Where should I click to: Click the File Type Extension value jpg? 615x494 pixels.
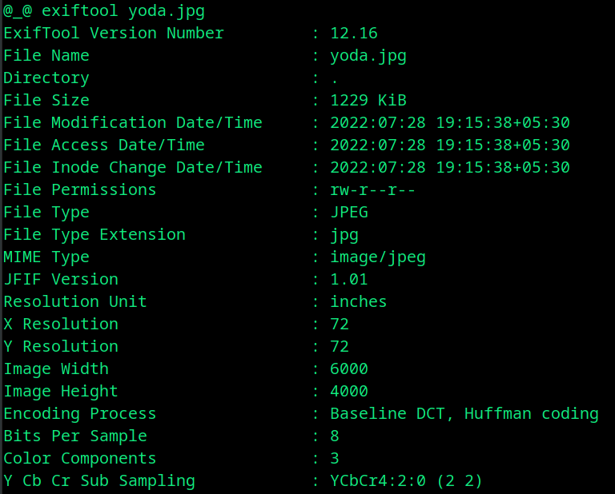[344, 234]
